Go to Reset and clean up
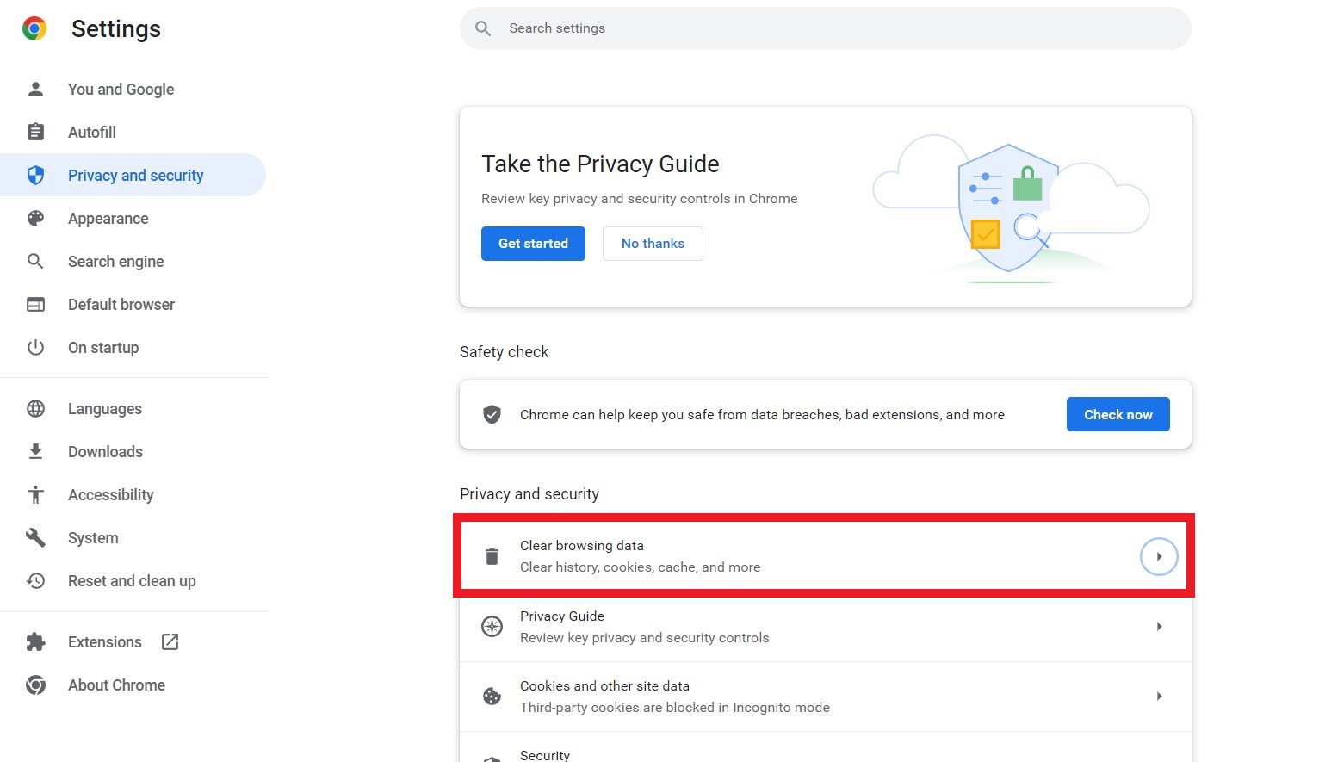 (x=132, y=580)
